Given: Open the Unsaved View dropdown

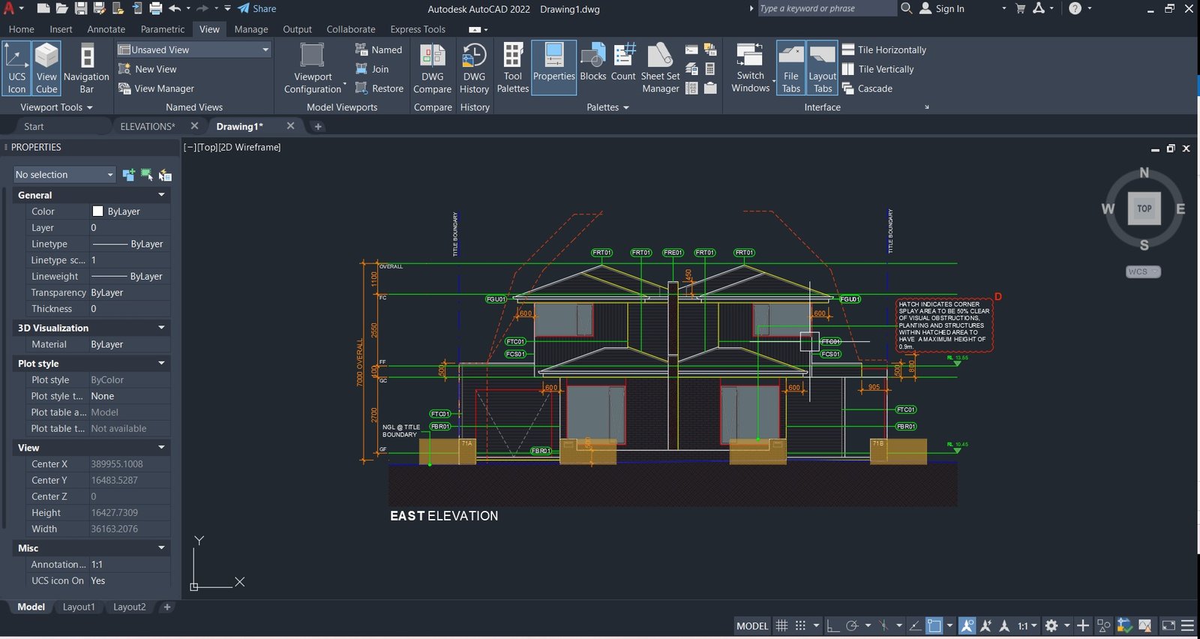Looking at the screenshot, I should coord(193,49).
